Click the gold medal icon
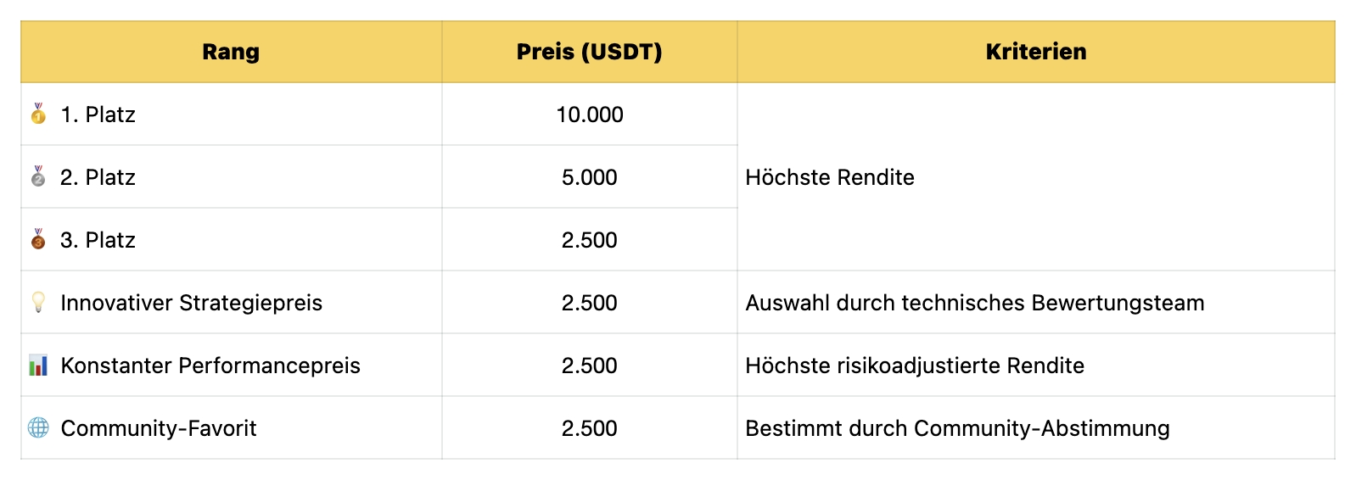 pos(38,114)
